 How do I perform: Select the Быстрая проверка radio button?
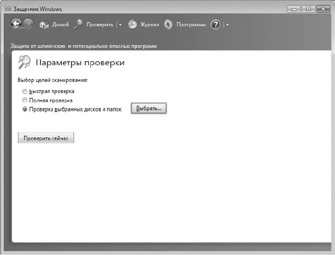click(x=25, y=91)
